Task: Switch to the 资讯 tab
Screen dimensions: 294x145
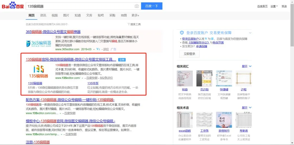Action: click(43, 15)
